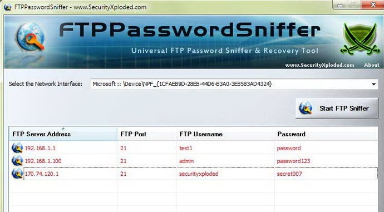Open the network interface dropdown arrow
This screenshot has height=212, width=384.
click(373, 84)
